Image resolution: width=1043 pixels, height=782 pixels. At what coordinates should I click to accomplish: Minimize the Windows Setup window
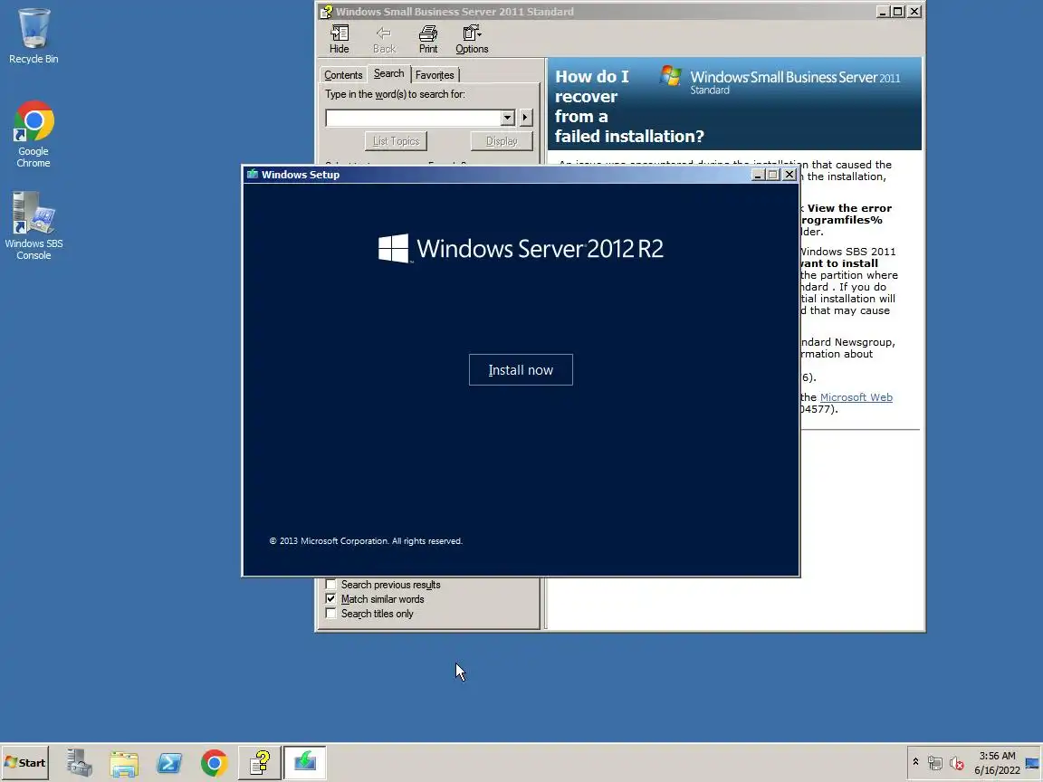(x=757, y=174)
